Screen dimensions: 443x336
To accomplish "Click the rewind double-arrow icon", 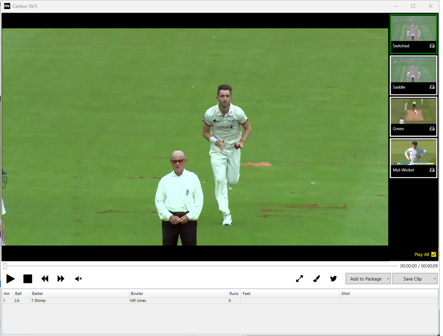I will [x=45, y=279].
